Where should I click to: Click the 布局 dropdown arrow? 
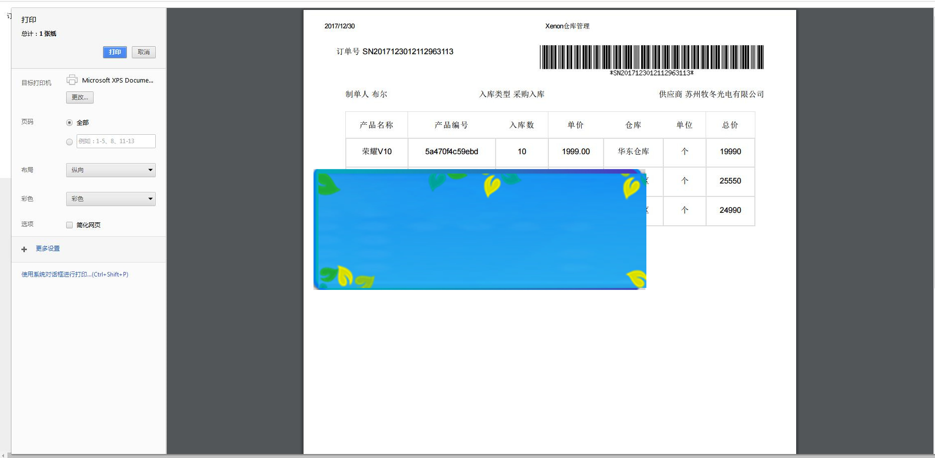[x=150, y=170]
